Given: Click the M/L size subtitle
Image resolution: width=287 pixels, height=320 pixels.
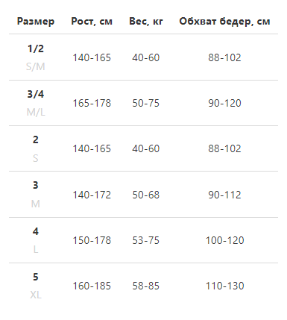Looking at the screenshot, I should (x=36, y=113).
